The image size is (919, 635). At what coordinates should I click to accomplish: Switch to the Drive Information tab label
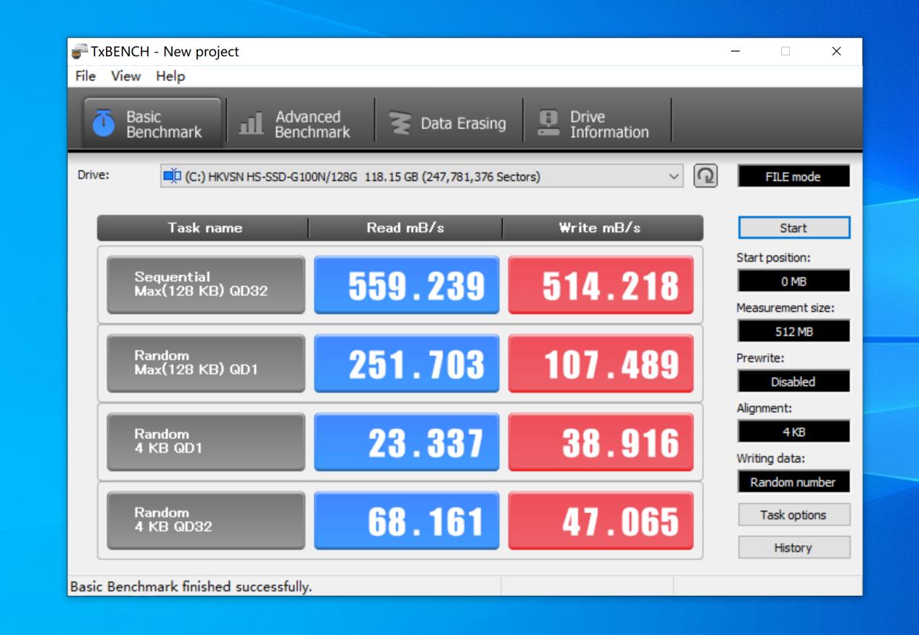tap(609, 125)
